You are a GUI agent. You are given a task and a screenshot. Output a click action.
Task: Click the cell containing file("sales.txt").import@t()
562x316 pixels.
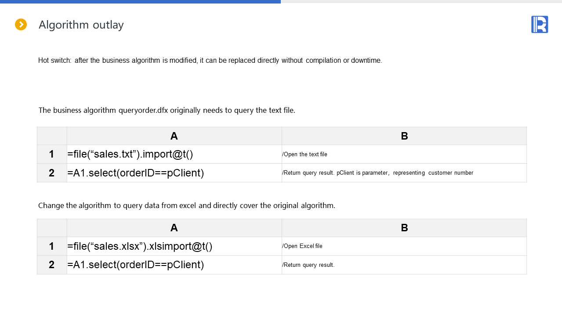pyautogui.click(x=174, y=154)
